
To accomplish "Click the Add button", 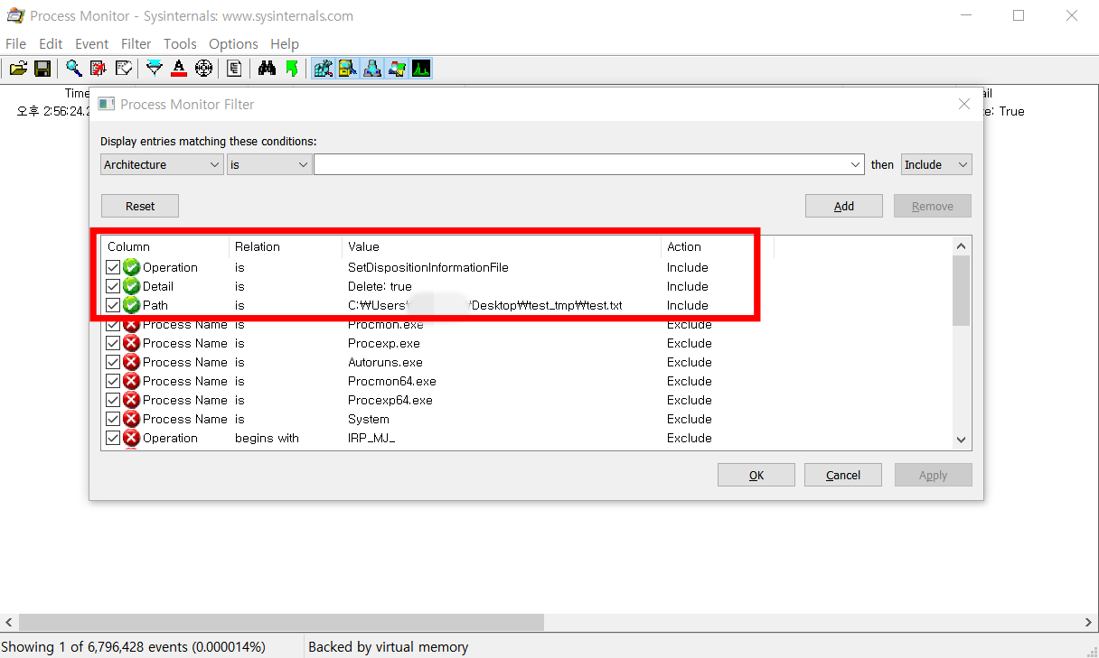I will [844, 206].
